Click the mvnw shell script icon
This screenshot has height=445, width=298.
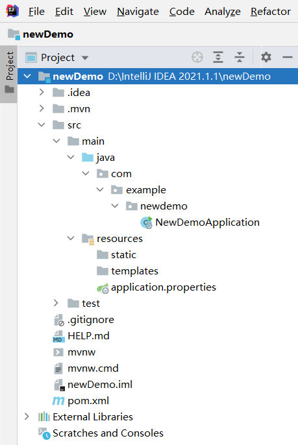tap(58, 352)
